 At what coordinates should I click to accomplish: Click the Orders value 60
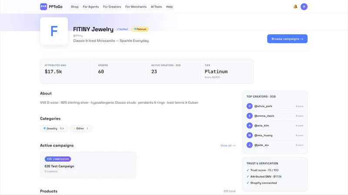coord(101,71)
